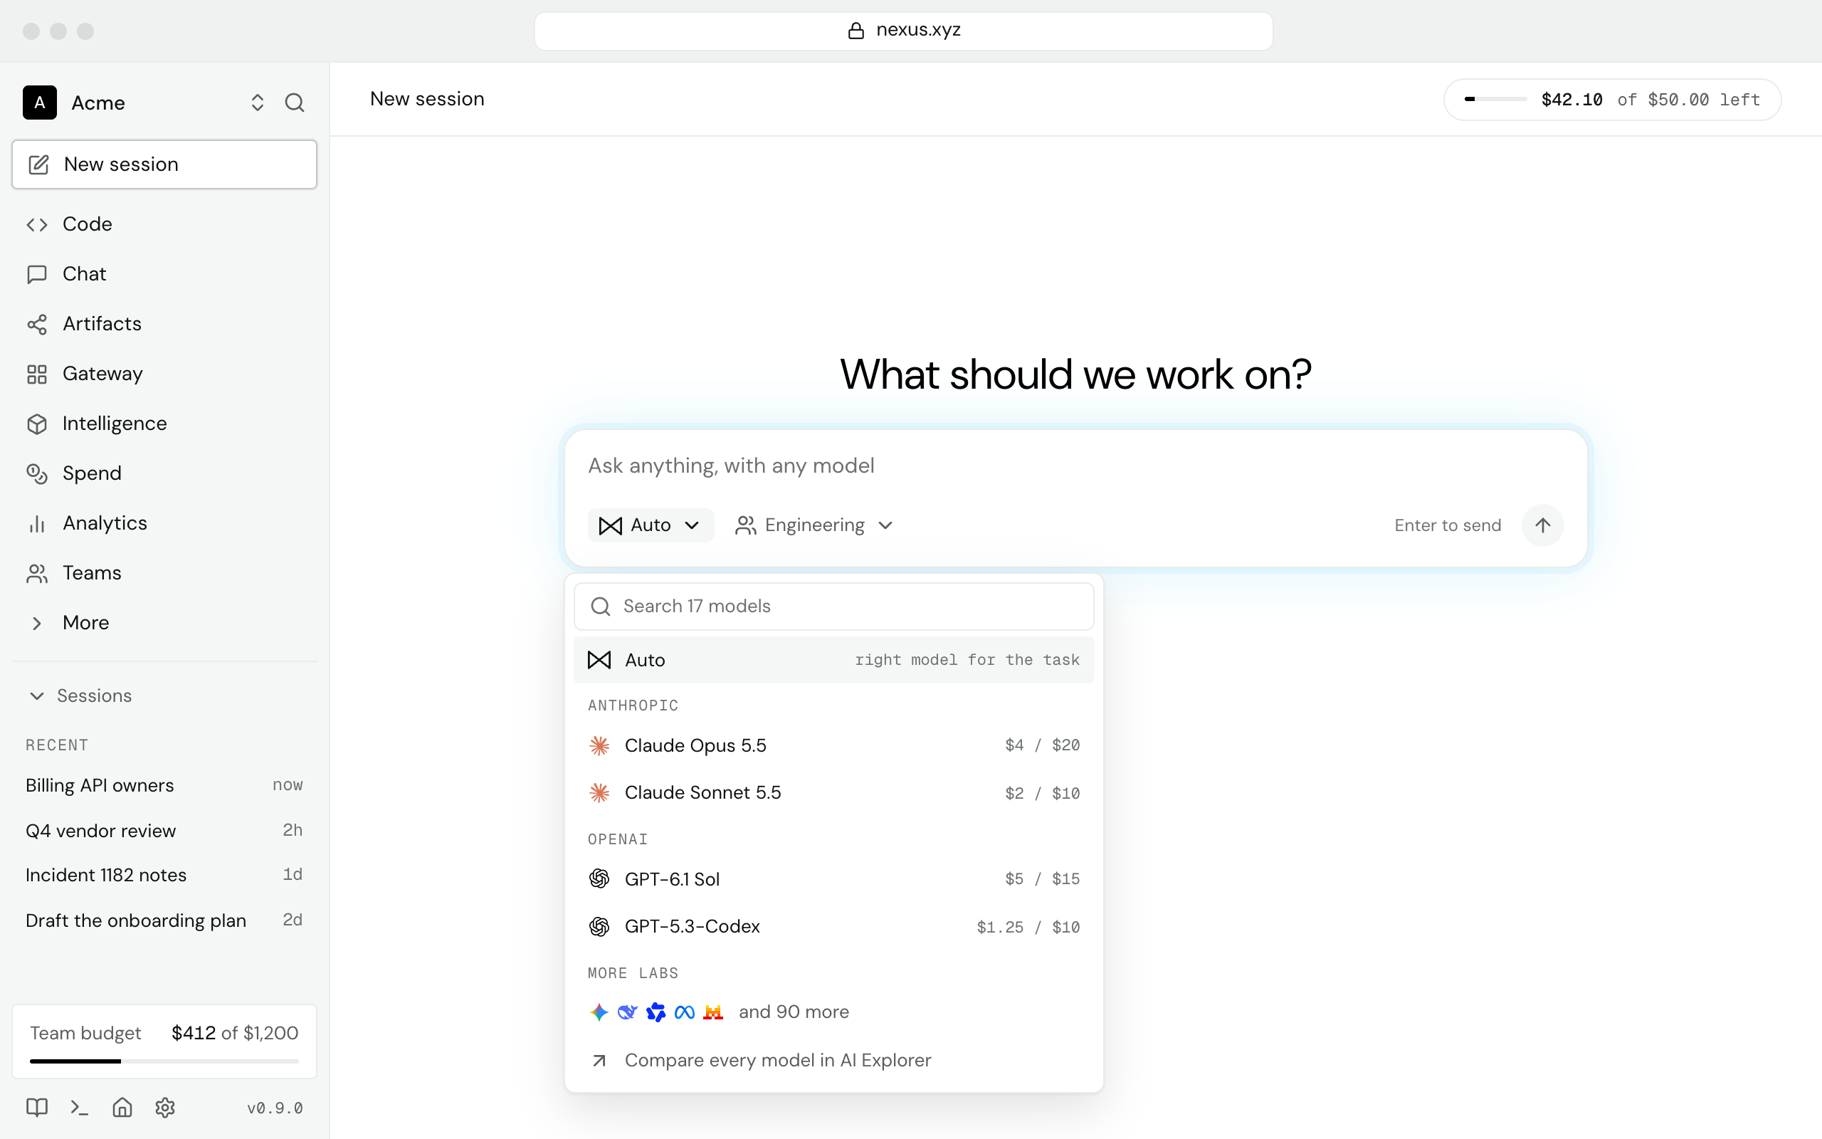
Task: Expand the More sidebar group
Action: (x=164, y=623)
